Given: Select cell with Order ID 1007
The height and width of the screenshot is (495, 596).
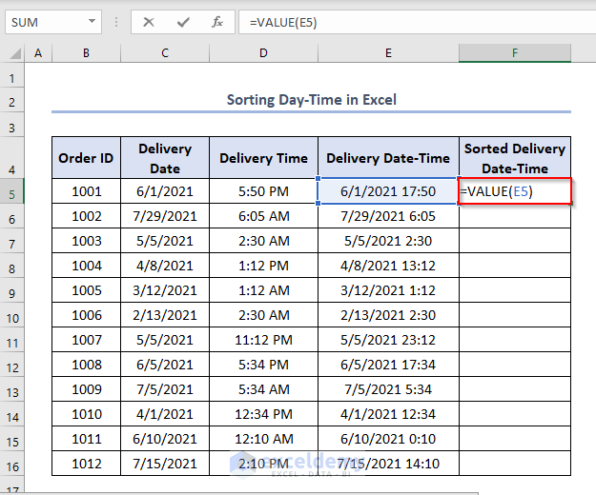Looking at the screenshot, I should pyautogui.click(x=86, y=340).
